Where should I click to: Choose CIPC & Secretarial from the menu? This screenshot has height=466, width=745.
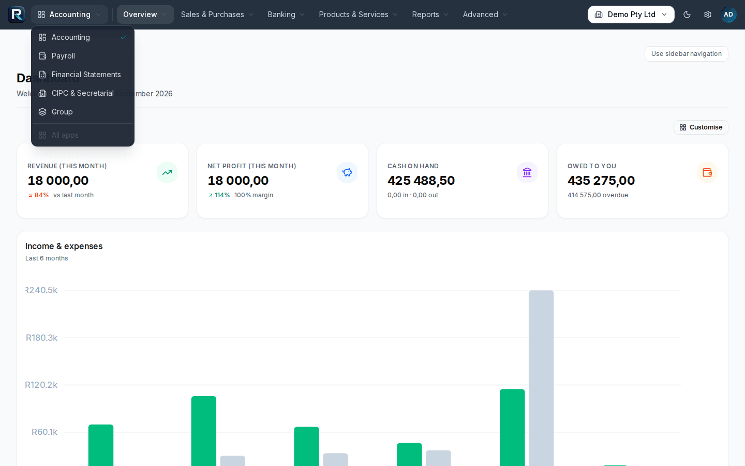point(83,93)
